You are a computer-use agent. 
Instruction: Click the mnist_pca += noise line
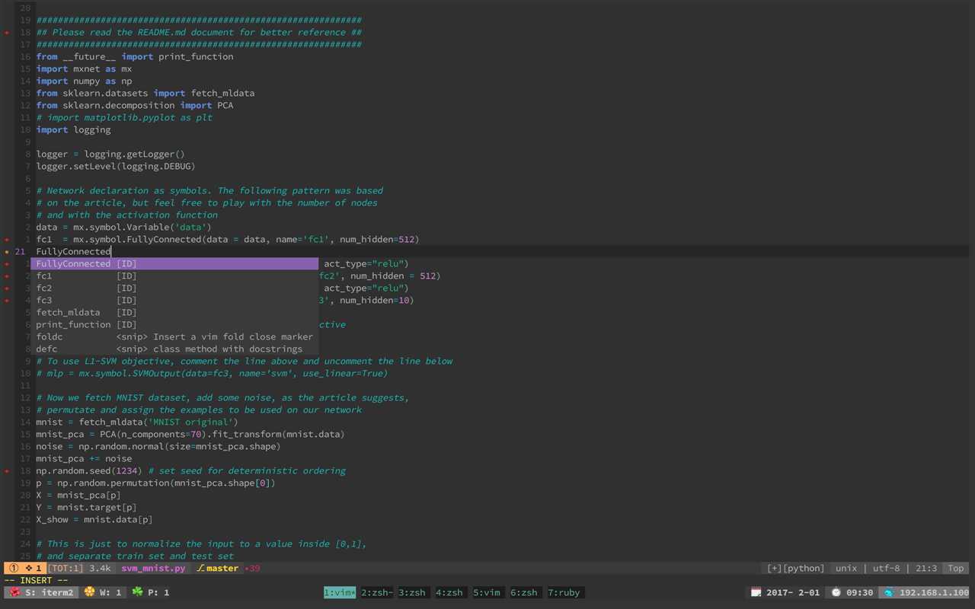84,458
